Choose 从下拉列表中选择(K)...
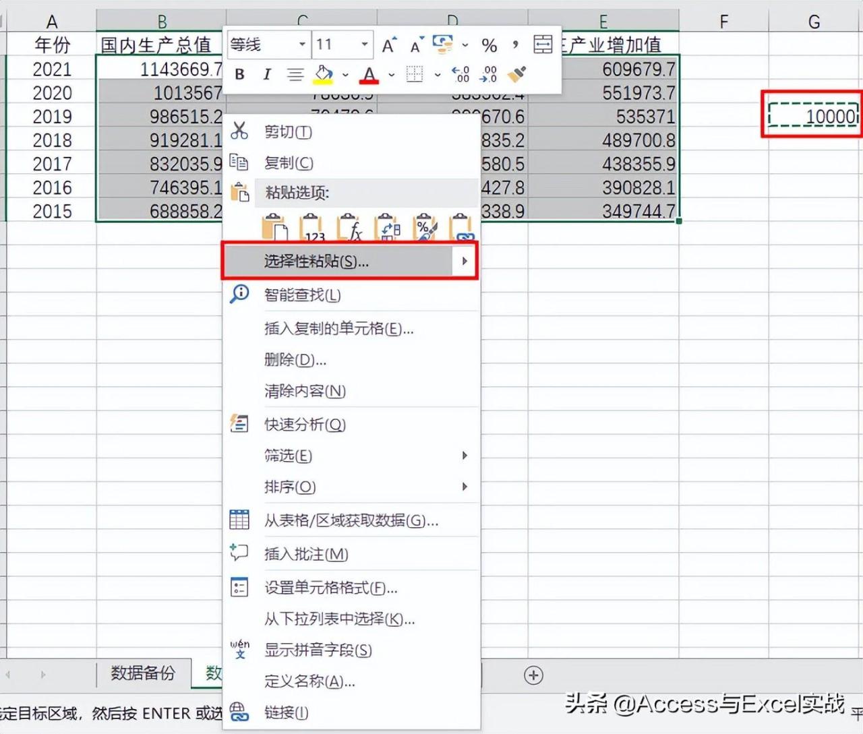Screen dimensions: 863x734 click(x=351, y=619)
